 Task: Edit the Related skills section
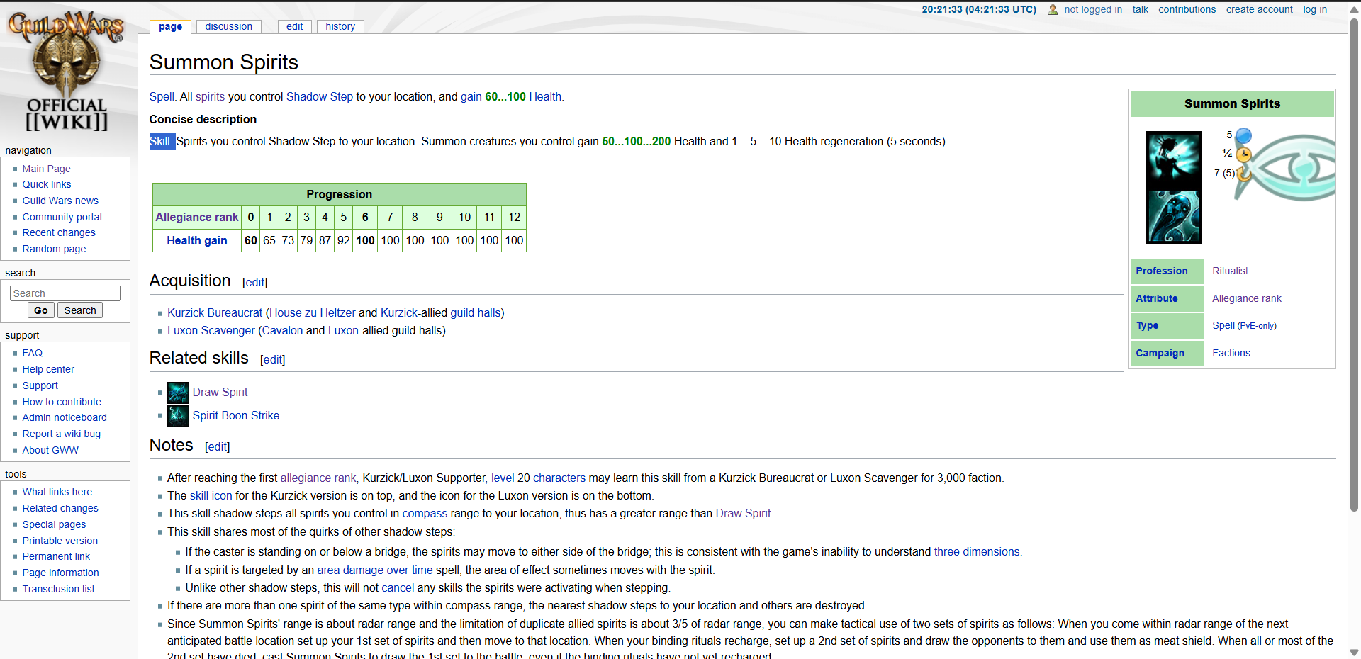coord(272,359)
